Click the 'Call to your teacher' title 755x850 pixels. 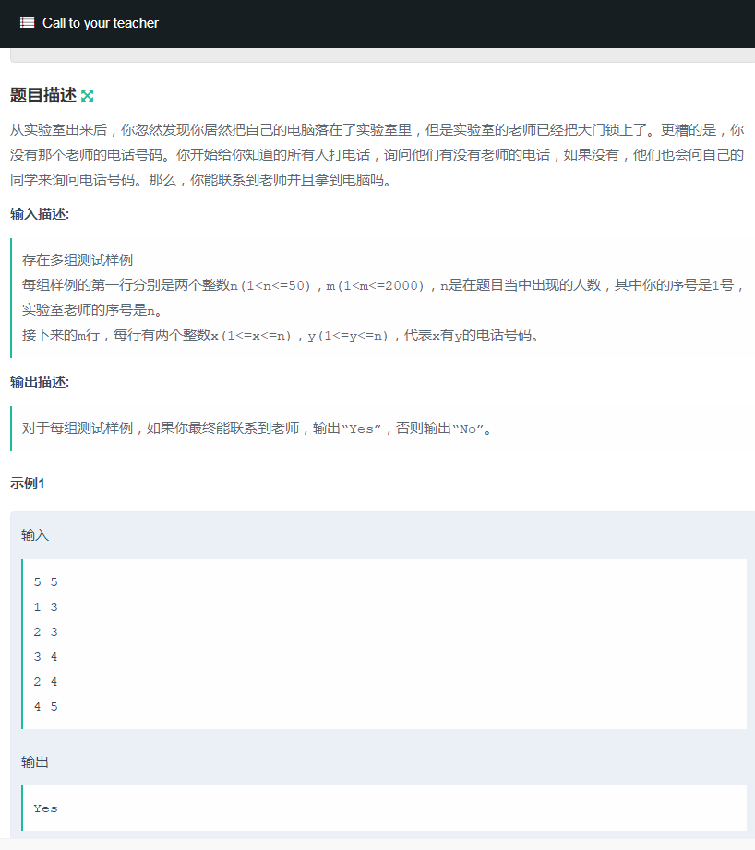[x=101, y=23]
